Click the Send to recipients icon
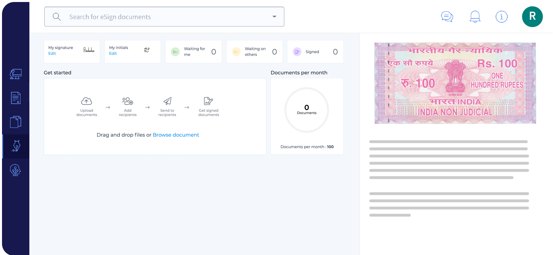This screenshot has height=255, width=553. coord(167,101)
